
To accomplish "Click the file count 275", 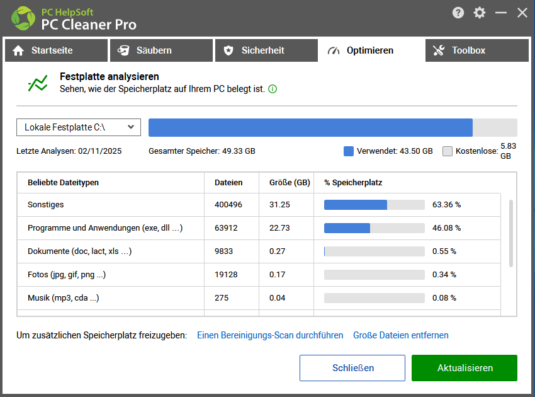I will [x=222, y=298].
